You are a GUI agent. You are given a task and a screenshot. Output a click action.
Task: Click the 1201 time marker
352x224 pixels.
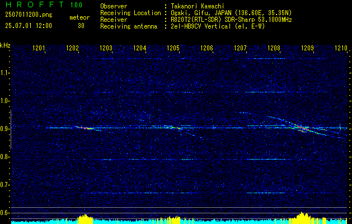coord(39,48)
